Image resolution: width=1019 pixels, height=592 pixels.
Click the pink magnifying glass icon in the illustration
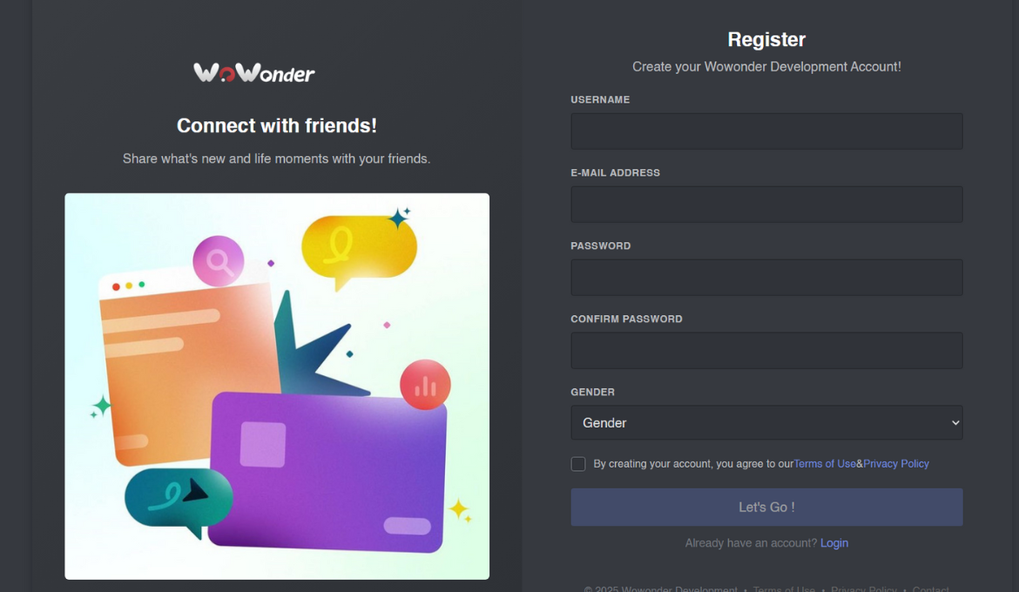tap(219, 261)
